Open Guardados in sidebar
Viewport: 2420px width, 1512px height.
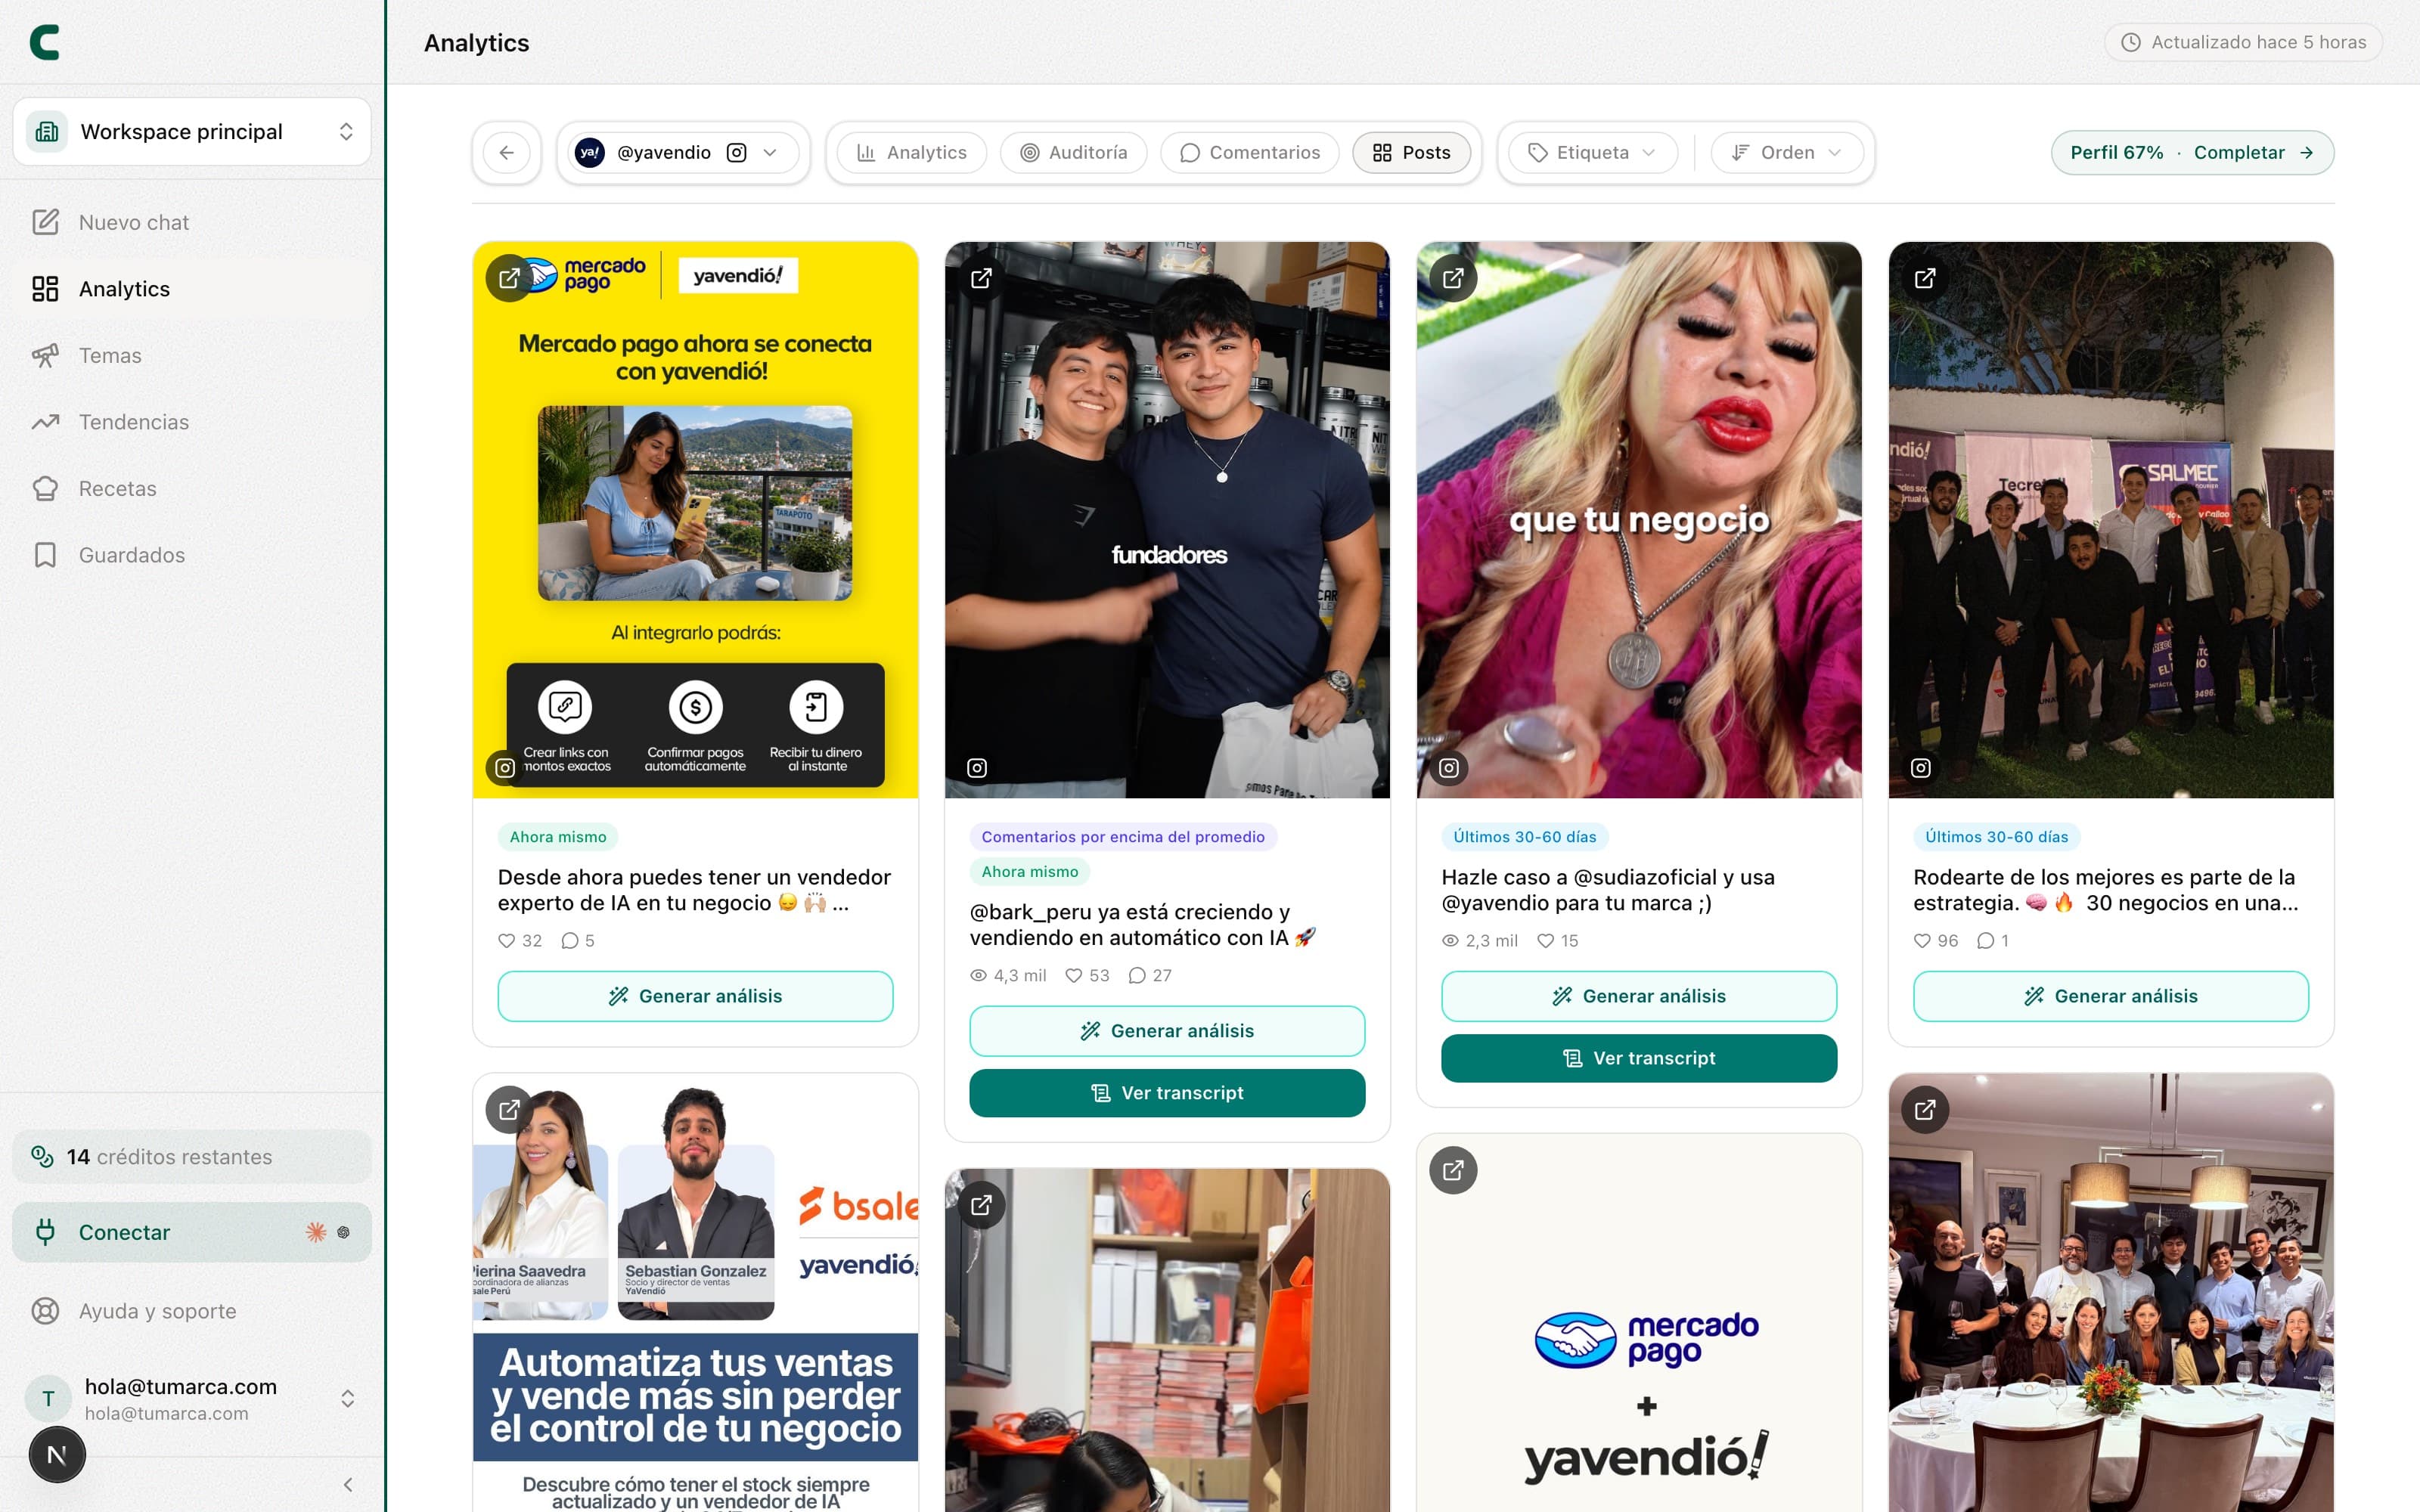(x=192, y=555)
